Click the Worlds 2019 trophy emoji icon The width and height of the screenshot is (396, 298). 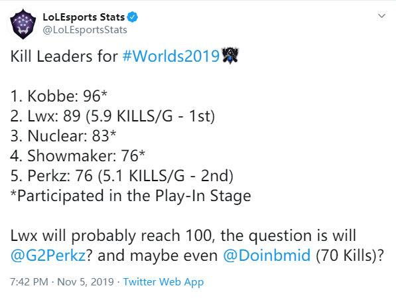click(230, 55)
